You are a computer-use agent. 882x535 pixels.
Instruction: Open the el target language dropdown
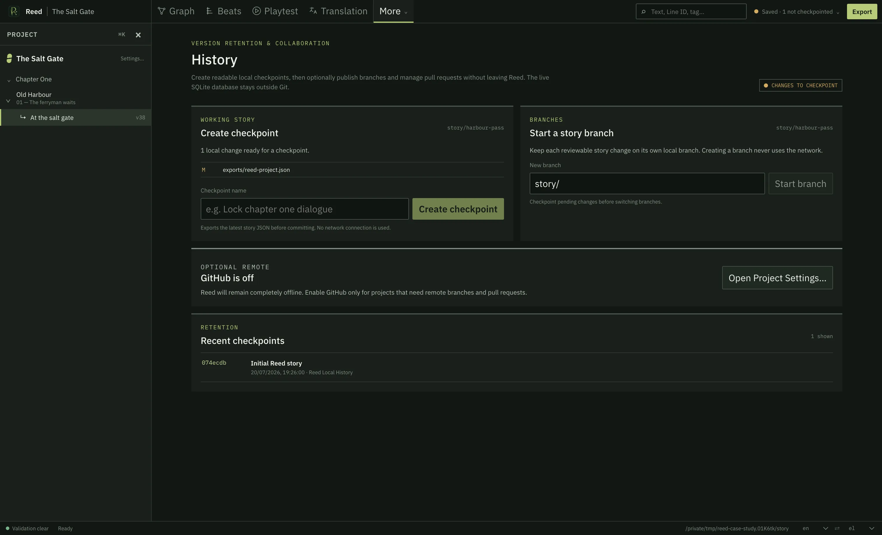pos(861,528)
